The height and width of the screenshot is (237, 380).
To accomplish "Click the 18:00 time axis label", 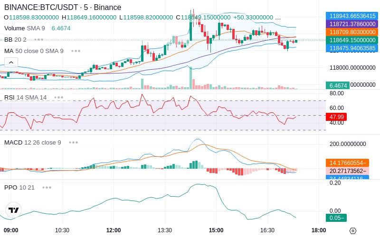I will 318,230.
